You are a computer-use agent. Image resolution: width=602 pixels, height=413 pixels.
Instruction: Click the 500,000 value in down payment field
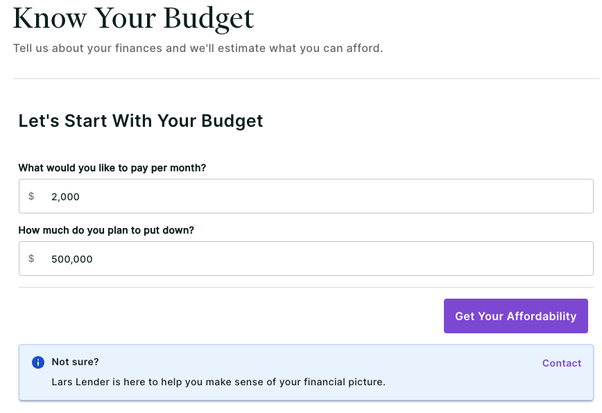click(72, 259)
